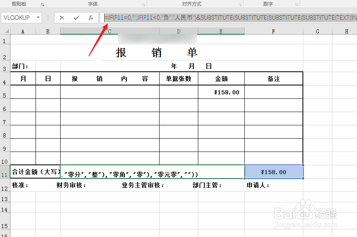
Task: Click the 备注 header cell
Action: (273, 78)
